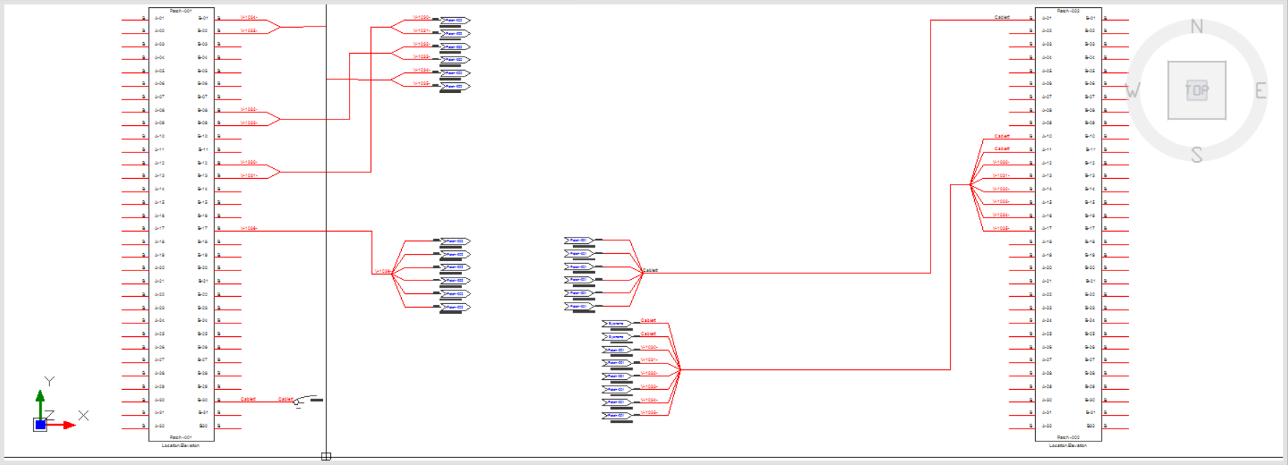This screenshot has width=1288, height=465.
Task: Click the E compass letter on ViewCube
Action: [1260, 91]
